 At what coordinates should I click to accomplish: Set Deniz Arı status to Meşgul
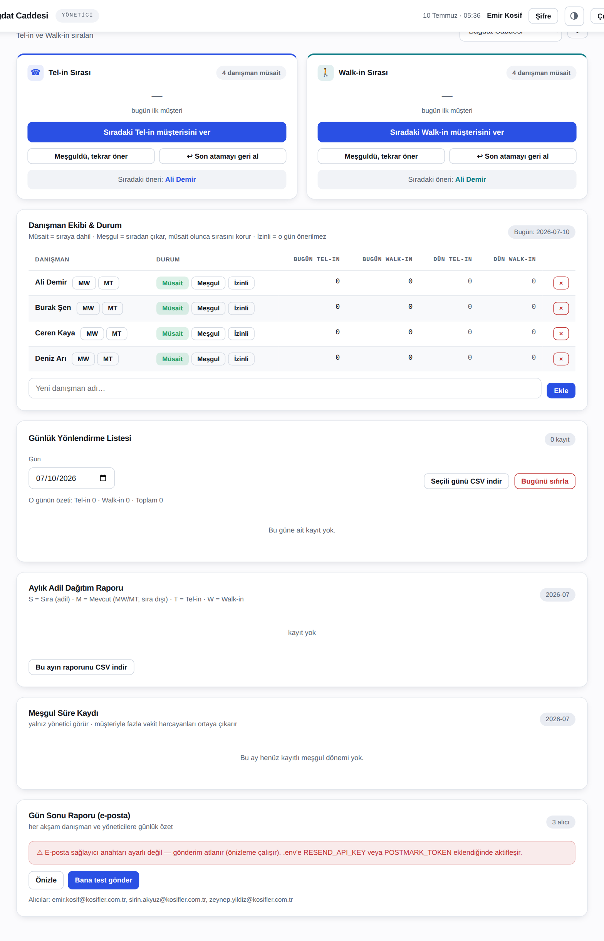pos(208,359)
